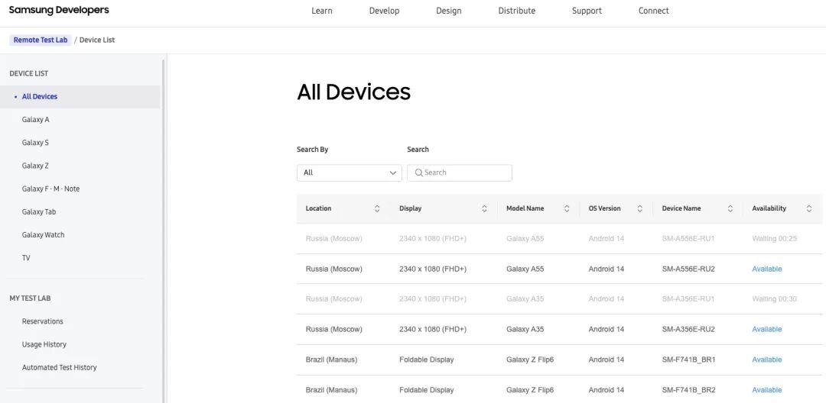Sort table by OS Version arrows
826x403 pixels.
pyautogui.click(x=639, y=208)
